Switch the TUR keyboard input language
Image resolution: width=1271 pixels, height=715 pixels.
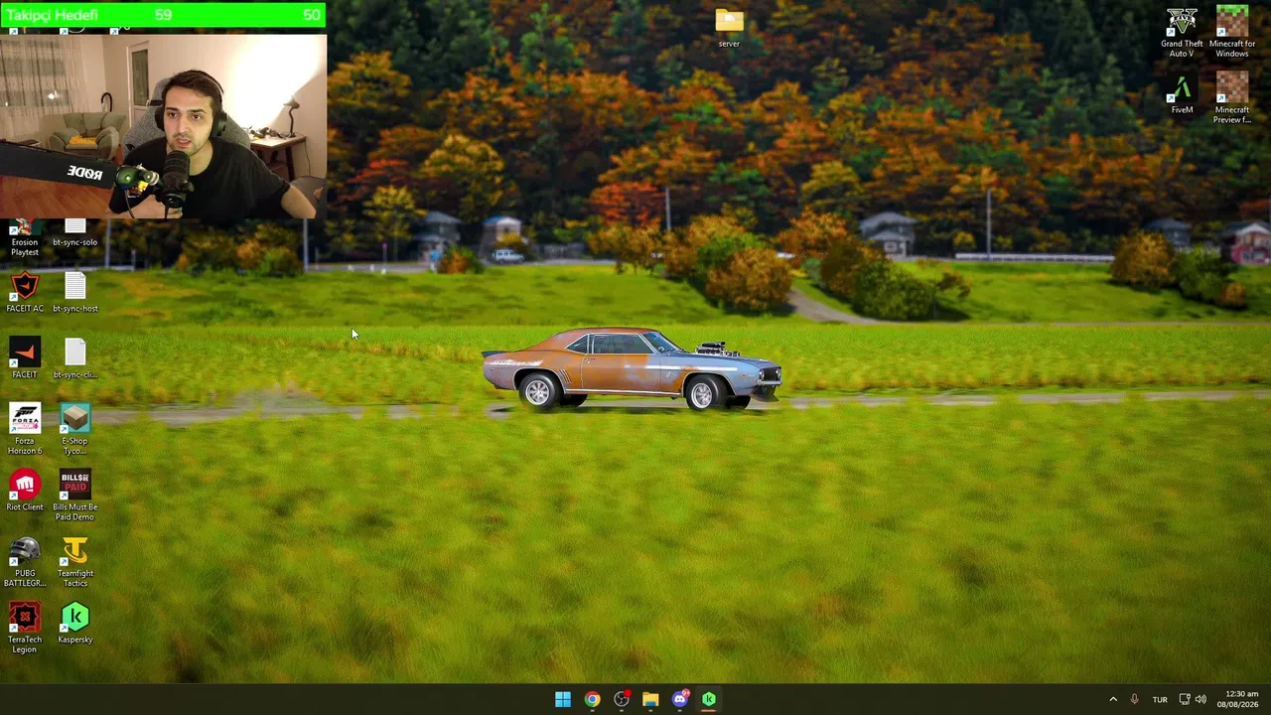coord(1160,699)
